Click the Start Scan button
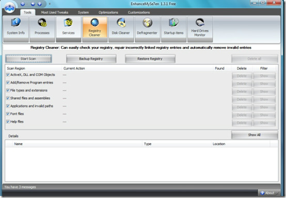Viewport: 286px width, 198px height. pyautogui.click(x=28, y=59)
